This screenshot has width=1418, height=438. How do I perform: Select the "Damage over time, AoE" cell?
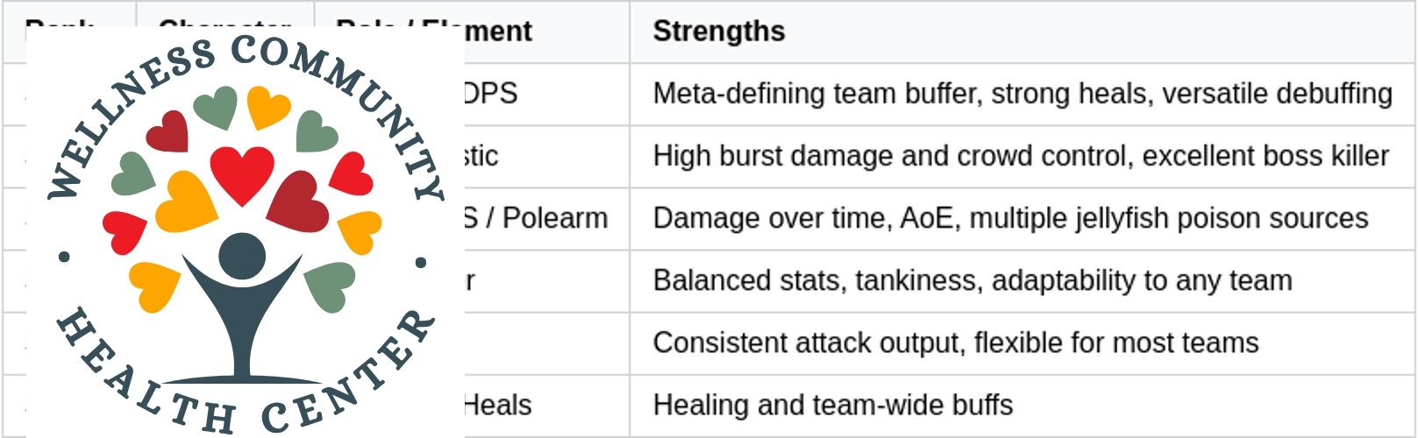pyautogui.click(x=1010, y=218)
